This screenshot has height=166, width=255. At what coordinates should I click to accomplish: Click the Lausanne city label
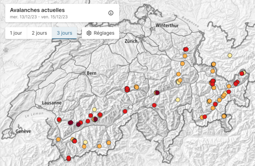[52, 102]
